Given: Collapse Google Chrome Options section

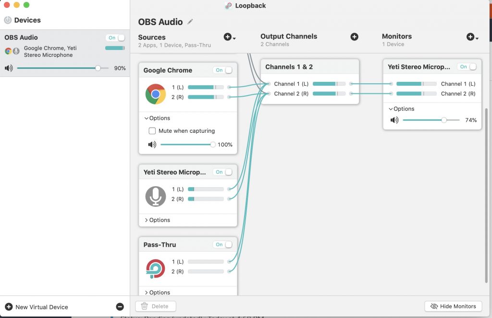Looking at the screenshot, I should pos(157,118).
